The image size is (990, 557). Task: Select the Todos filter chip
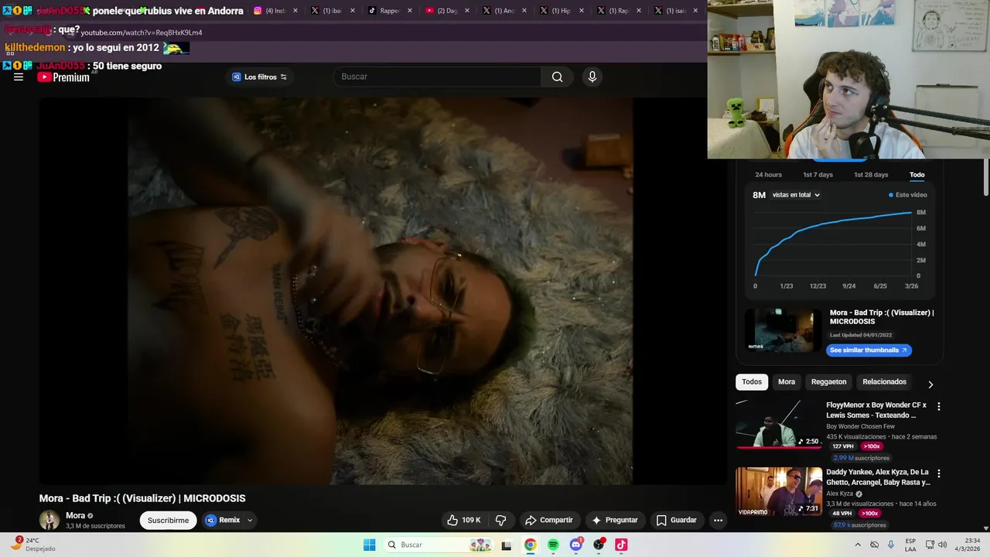pyautogui.click(x=752, y=382)
